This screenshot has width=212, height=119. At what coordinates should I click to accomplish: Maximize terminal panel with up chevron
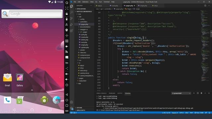[x=205, y=93]
